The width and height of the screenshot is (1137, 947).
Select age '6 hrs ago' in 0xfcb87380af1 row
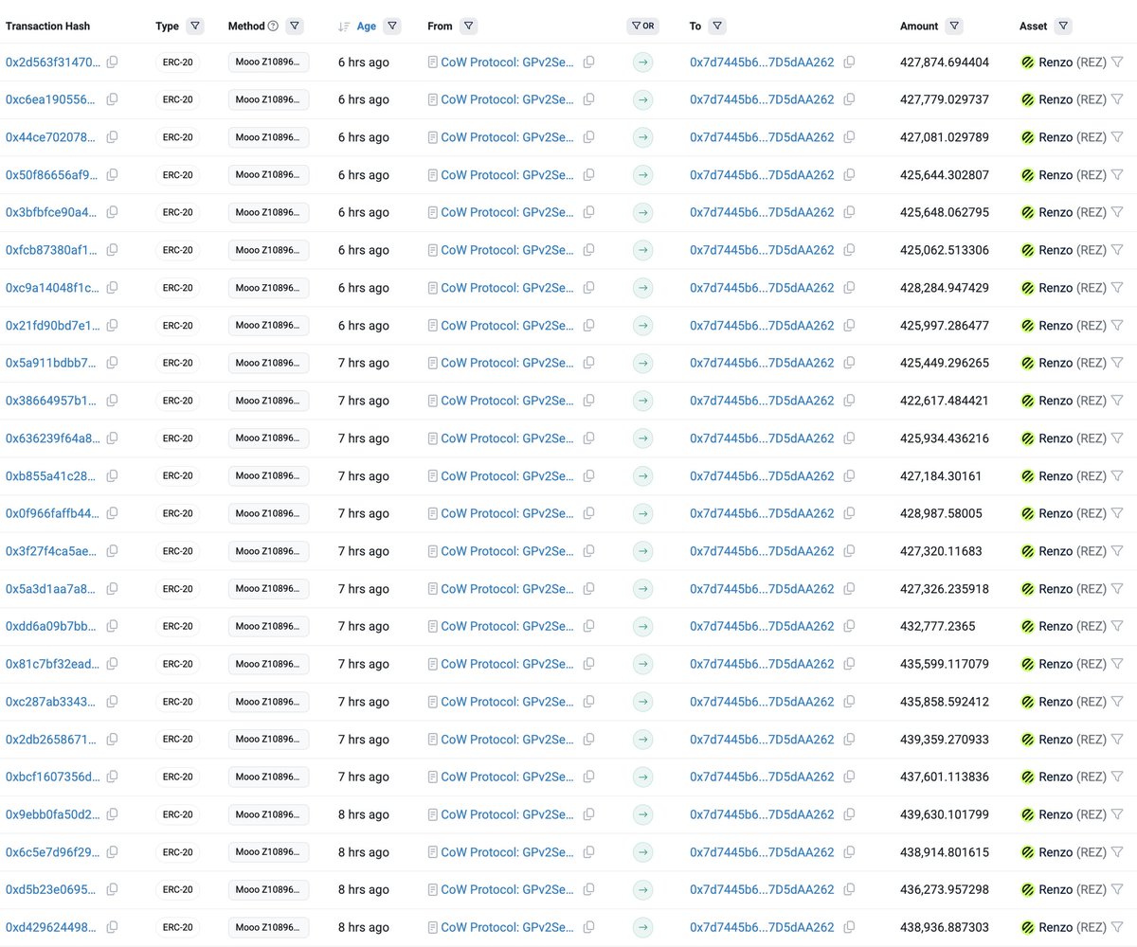point(364,250)
